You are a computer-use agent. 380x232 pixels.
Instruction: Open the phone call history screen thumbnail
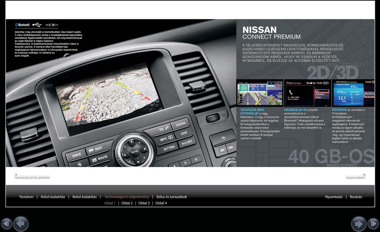pos(307,93)
